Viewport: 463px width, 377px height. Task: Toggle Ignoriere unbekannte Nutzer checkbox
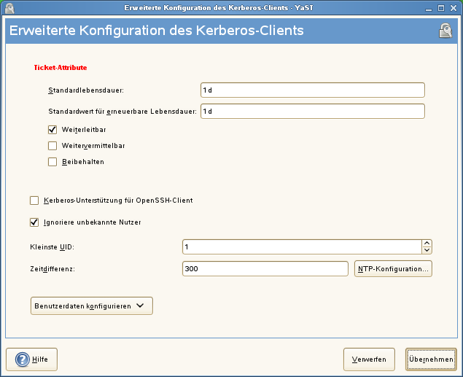click(34, 222)
